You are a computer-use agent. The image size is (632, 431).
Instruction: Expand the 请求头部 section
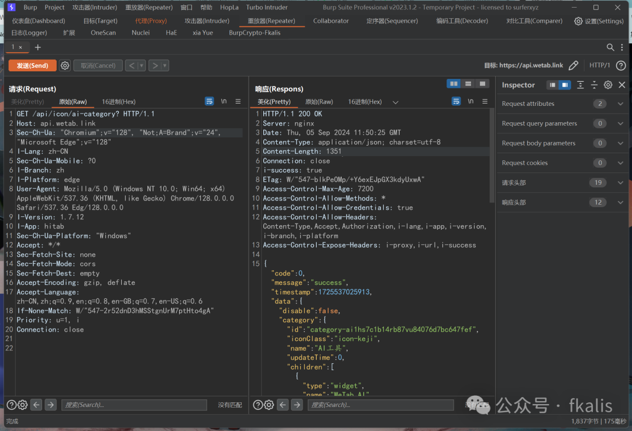[x=620, y=183]
